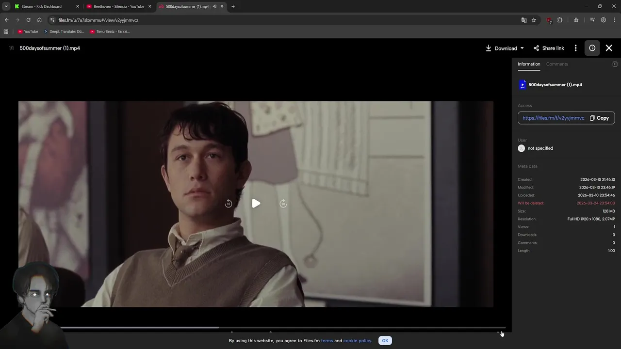This screenshot has height=349, width=621.
Task: Open the TimurBeatz bookmark
Action: point(110,32)
